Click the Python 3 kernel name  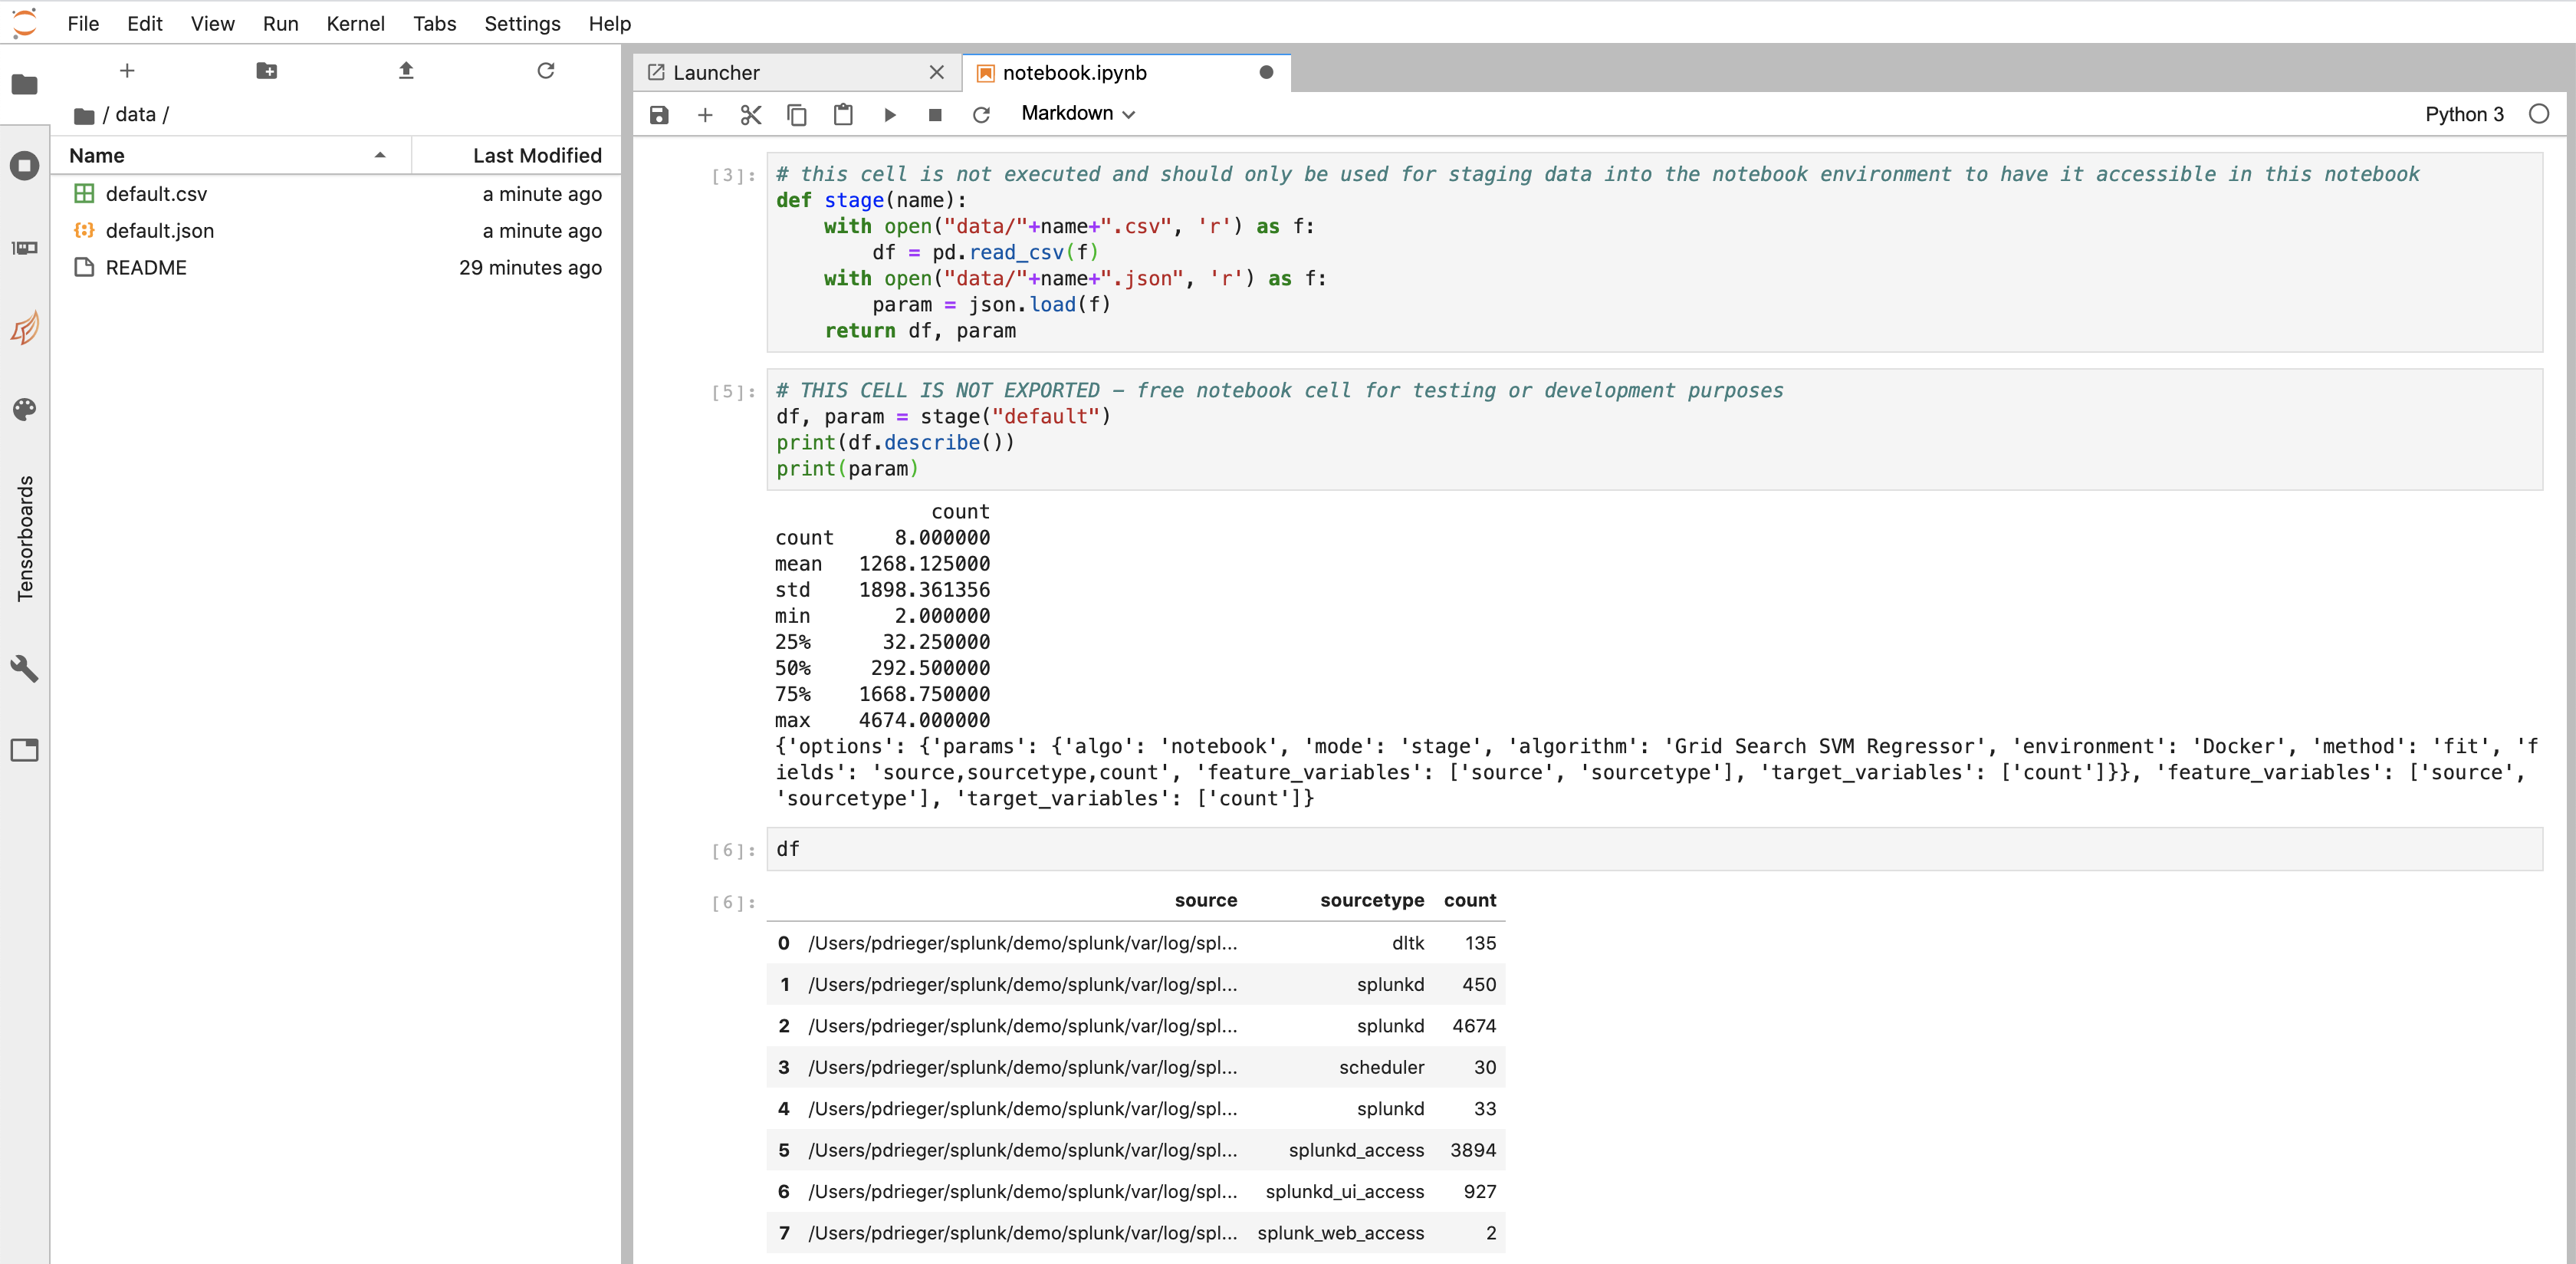tap(2464, 114)
